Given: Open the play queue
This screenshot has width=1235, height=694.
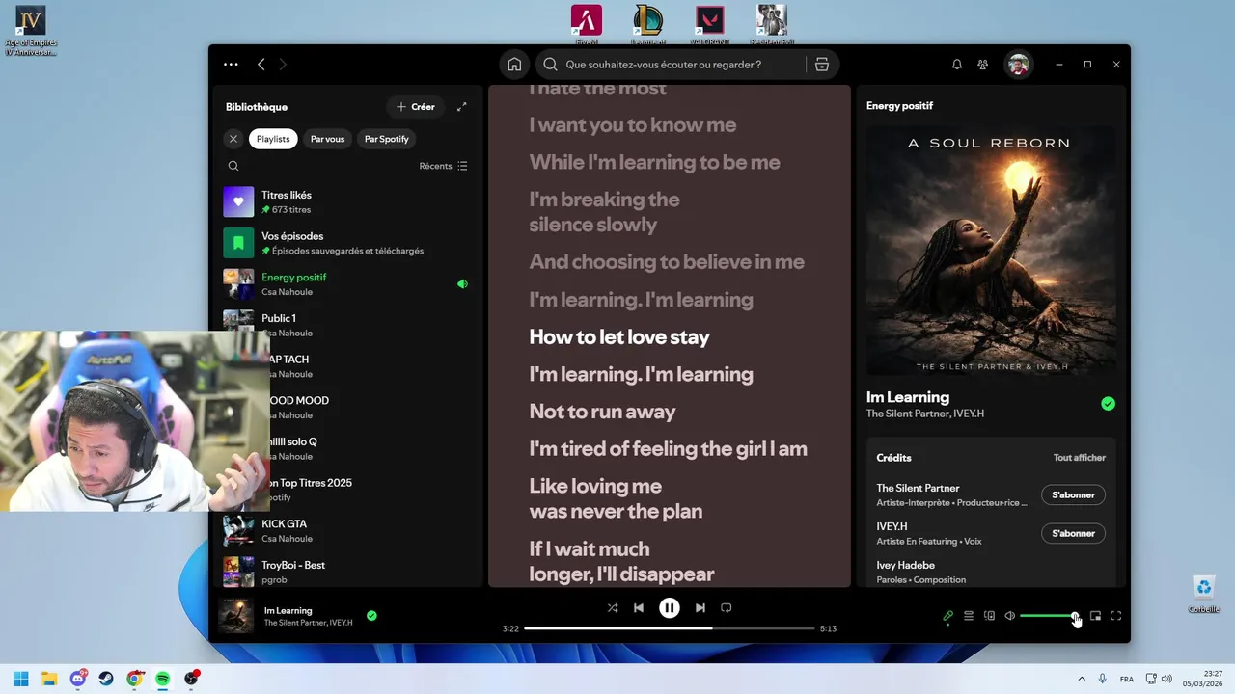Looking at the screenshot, I should tap(969, 616).
